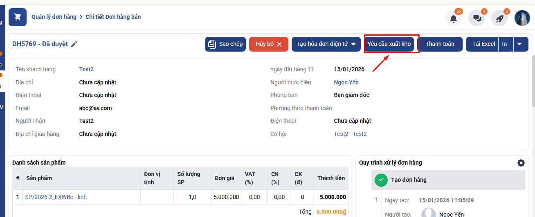Open the chat messages icon
This screenshot has width=535, height=217.
477,18
